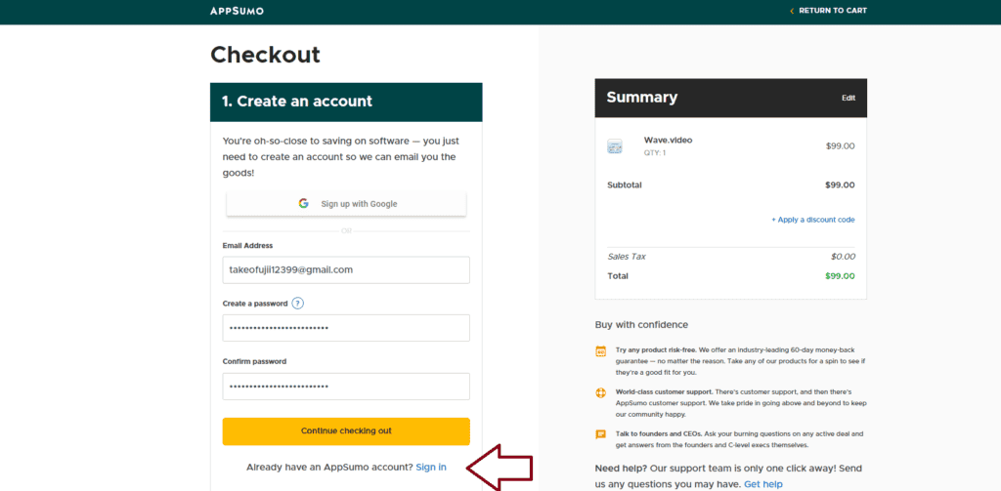Expand Apply a discount code
The image size is (1001, 491).
(x=812, y=220)
